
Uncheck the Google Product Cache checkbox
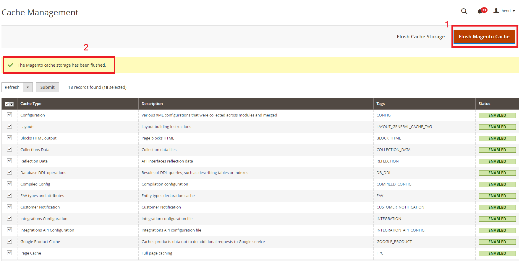click(x=9, y=241)
